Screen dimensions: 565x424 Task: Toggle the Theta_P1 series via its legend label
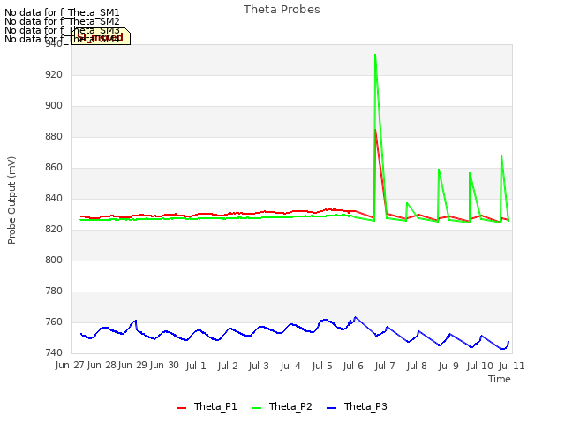pos(215,406)
